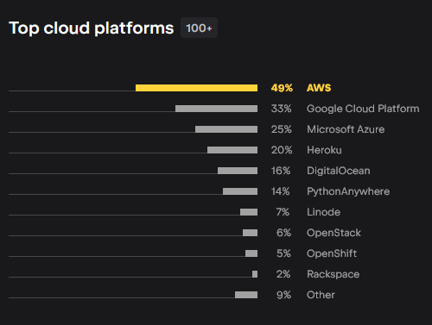Click the 7% value
The height and width of the screenshot is (325, 432).
[x=283, y=212]
